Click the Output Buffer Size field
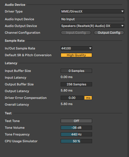The height and width of the screenshot is (157, 129). [76, 84]
